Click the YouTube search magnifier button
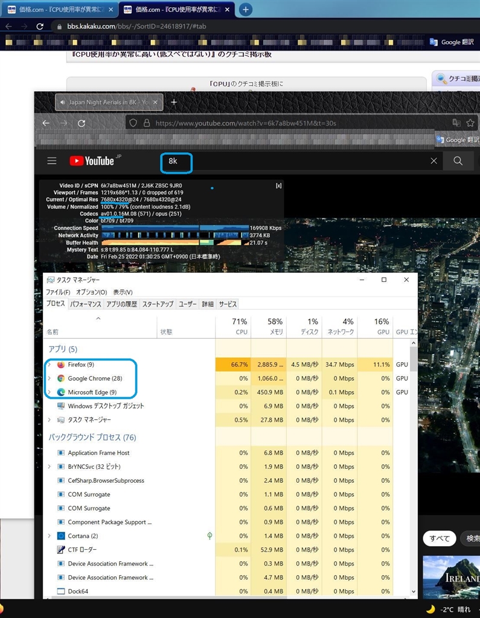480x618 pixels. (458, 161)
